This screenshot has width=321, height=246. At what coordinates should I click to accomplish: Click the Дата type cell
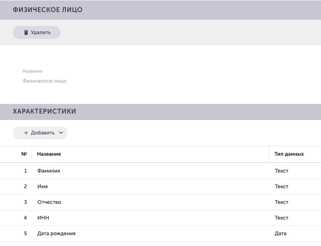click(x=280, y=234)
